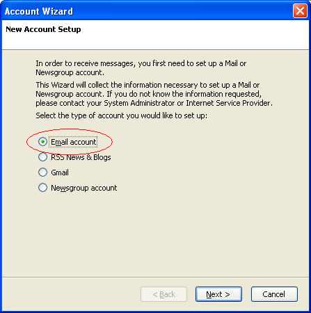The image size is (311, 313).
Task: Click the 'Select the type of account' prompt
Action: (x=121, y=115)
